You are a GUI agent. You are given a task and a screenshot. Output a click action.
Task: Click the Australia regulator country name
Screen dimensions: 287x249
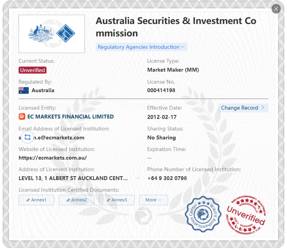[x=43, y=90]
